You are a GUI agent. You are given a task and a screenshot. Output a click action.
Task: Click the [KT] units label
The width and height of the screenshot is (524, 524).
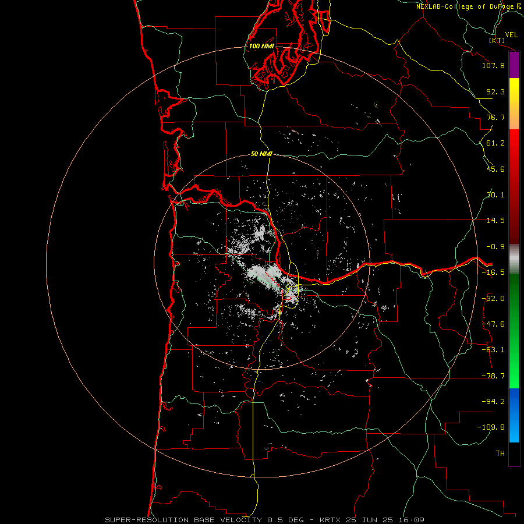click(497, 41)
